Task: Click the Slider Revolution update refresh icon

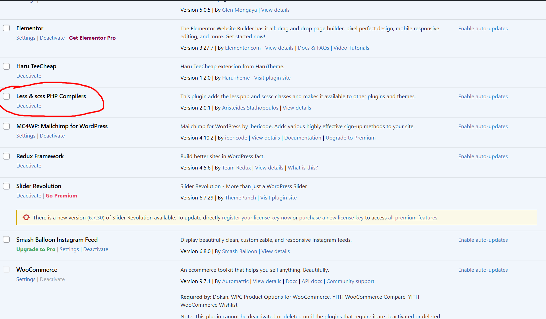Action: [x=26, y=217]
